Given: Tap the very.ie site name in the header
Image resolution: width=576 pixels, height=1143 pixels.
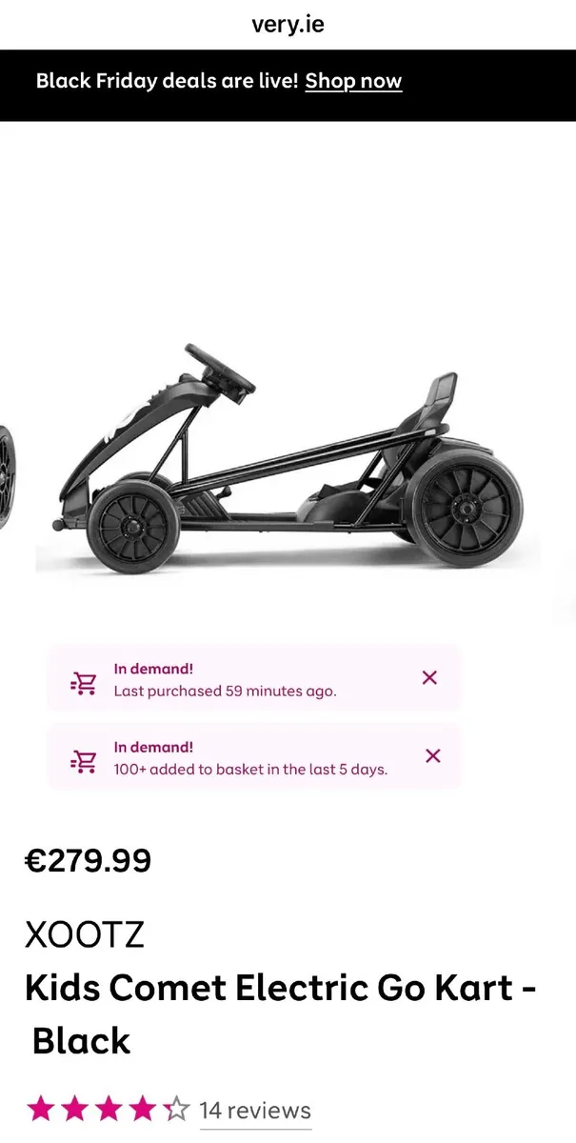Looking at the screenshot, I should (288, 24).
